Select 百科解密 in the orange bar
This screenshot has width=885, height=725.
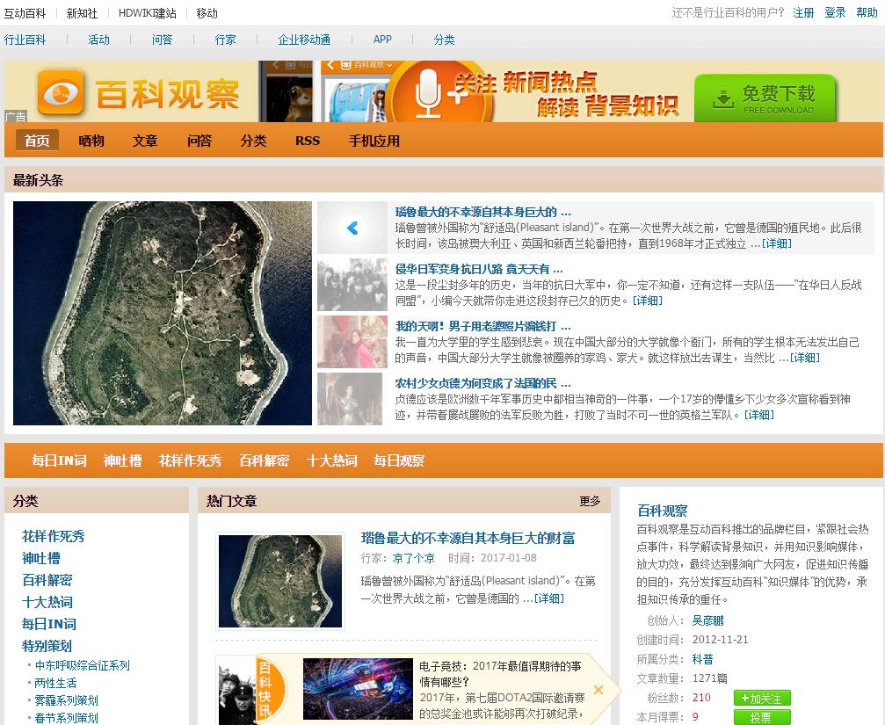[265, 460]
